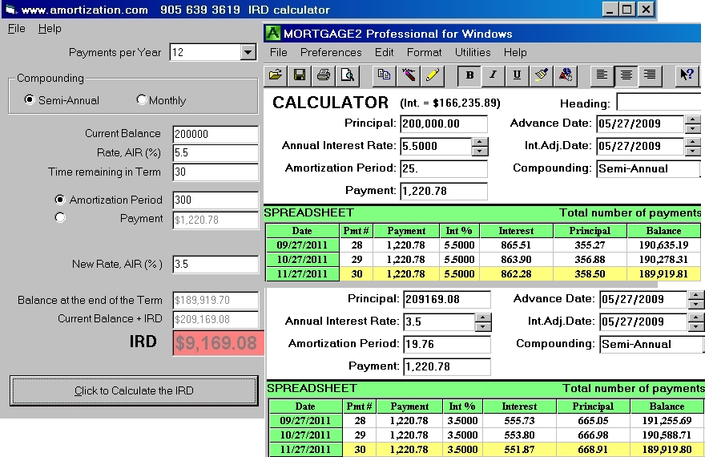Image resolution: width=705 pixels, height=457 pixels.
Task: Click the context Help arrow icon
Action: 687,75
